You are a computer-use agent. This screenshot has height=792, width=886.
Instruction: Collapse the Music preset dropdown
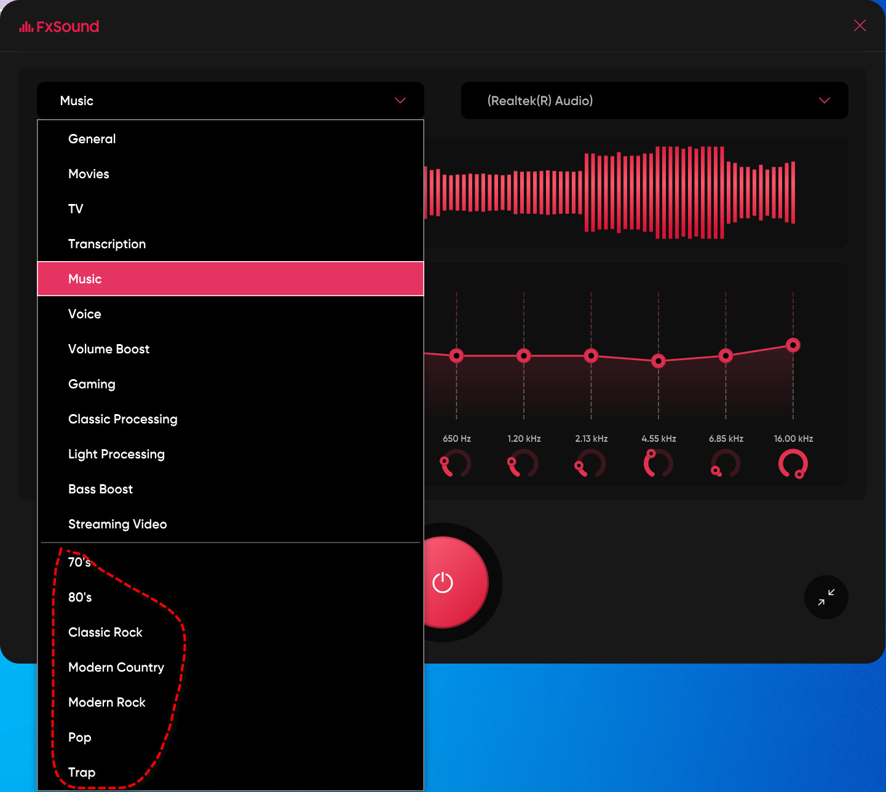[x=231, y=100]
